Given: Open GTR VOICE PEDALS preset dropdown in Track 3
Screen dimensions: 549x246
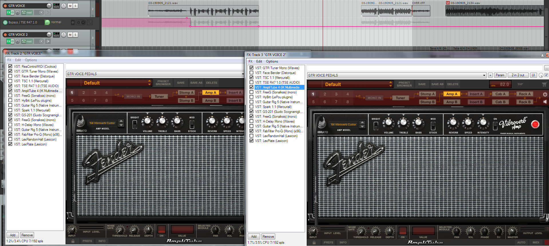Looking at the screenshot, I should tap(397, 75).
